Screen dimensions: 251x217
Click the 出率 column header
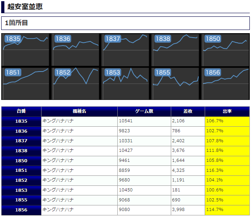pyautogui.click(x=227, y=111)
